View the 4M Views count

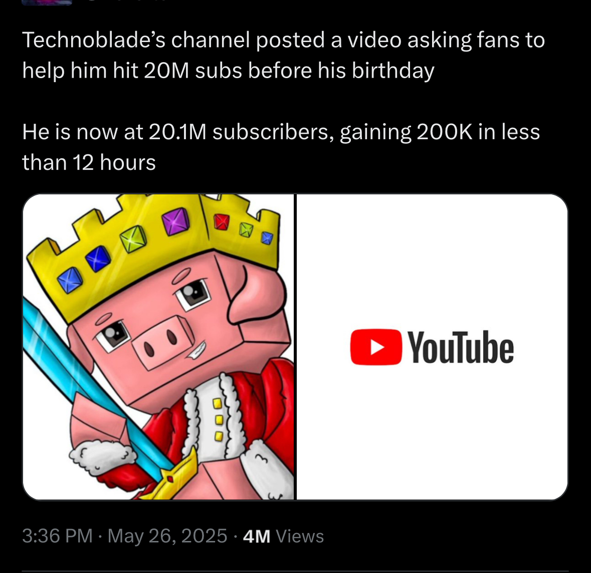[x=283, y=536]
